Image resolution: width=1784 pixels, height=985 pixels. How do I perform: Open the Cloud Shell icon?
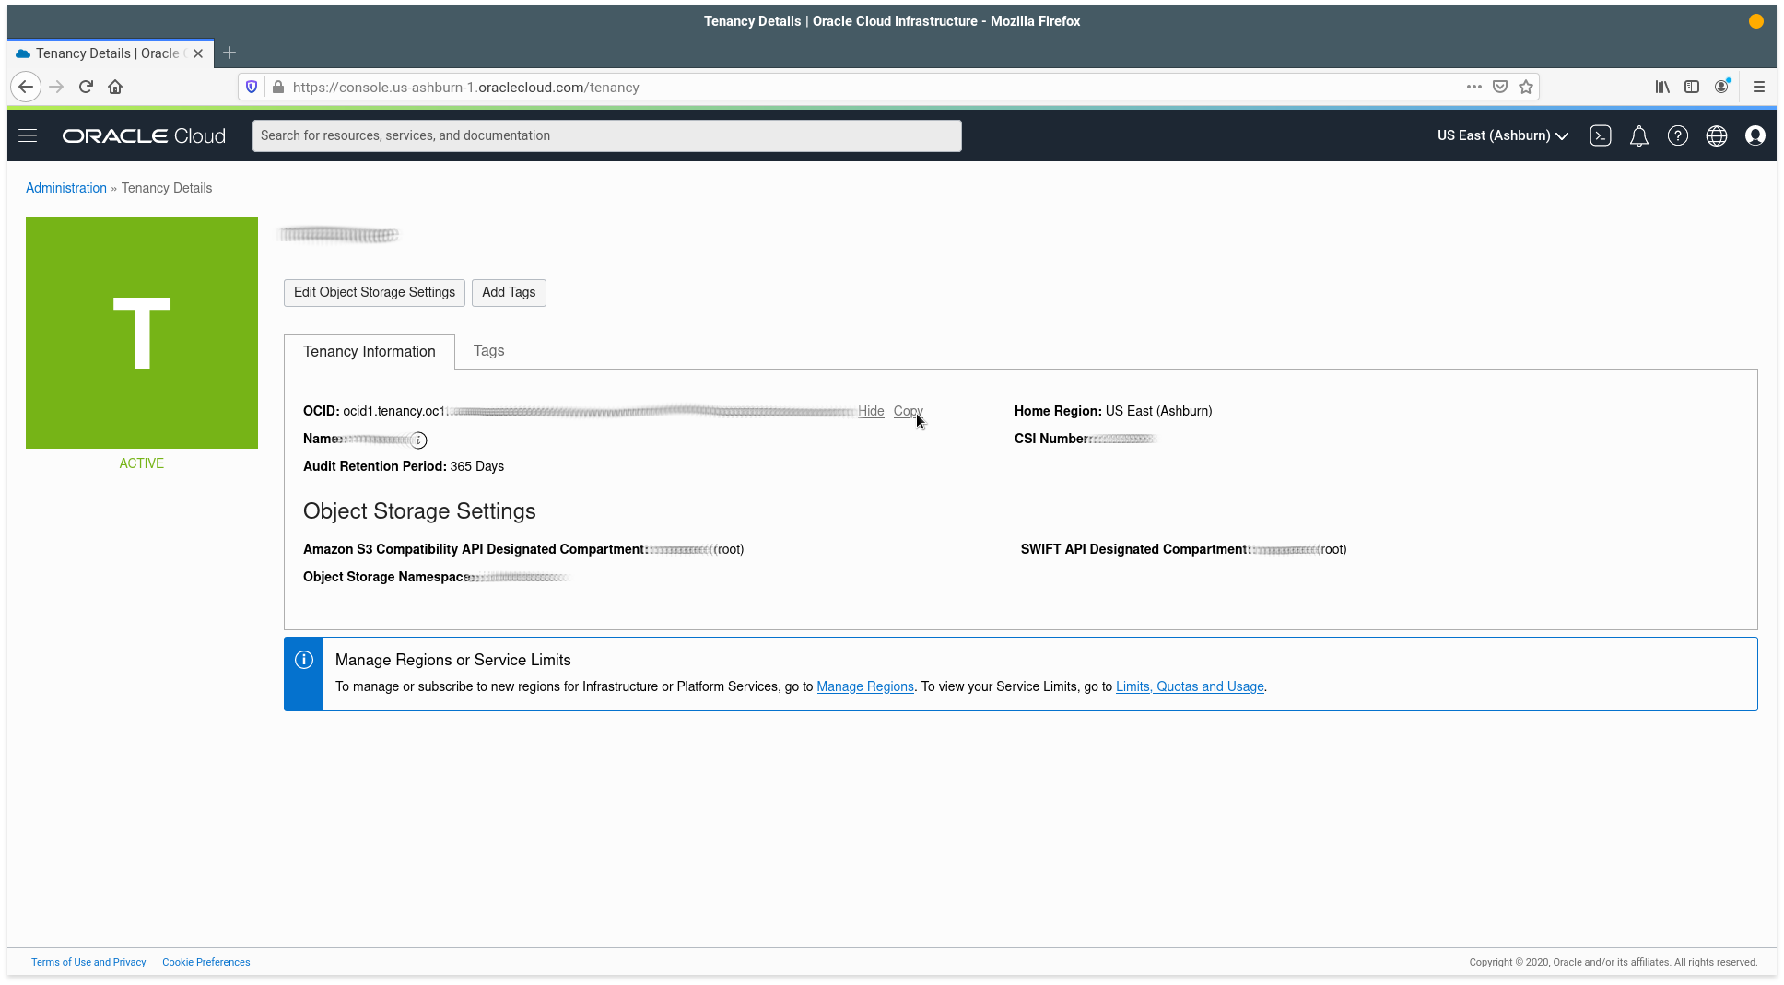click(x=1601, y=135)
